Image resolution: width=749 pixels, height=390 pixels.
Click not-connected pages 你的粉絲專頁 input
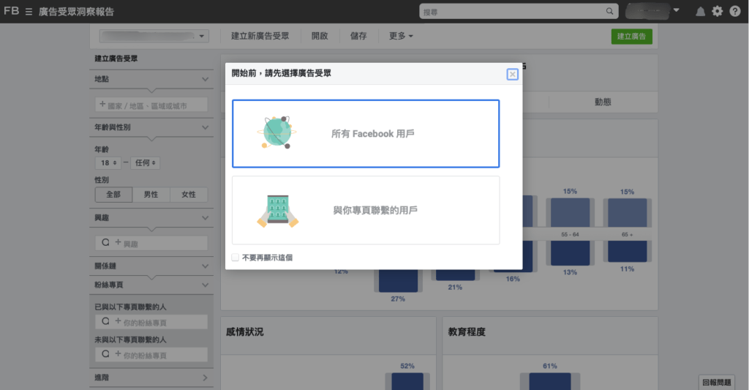151,354
